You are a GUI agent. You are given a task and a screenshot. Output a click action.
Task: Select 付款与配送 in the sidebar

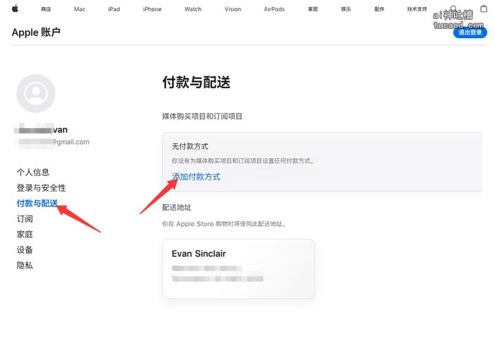[37, 203]
